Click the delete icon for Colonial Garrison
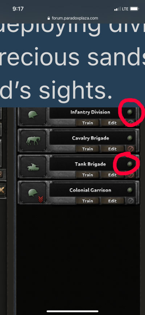This screenshot has height=315, width=145. pos(130,201)
